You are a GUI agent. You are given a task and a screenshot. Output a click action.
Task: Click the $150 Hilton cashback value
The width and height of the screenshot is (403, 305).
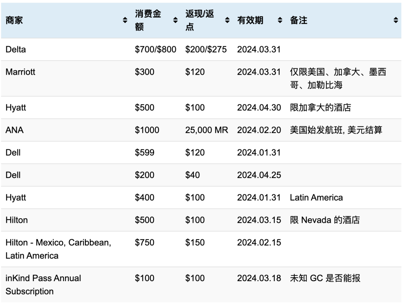pos(195,243)
